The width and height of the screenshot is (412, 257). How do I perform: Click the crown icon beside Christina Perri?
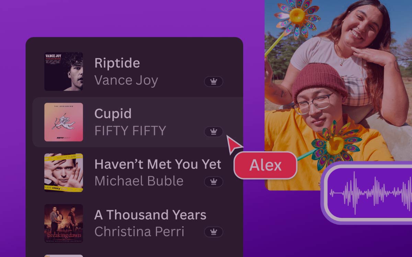pyautogui.click(x=214, y=232)
